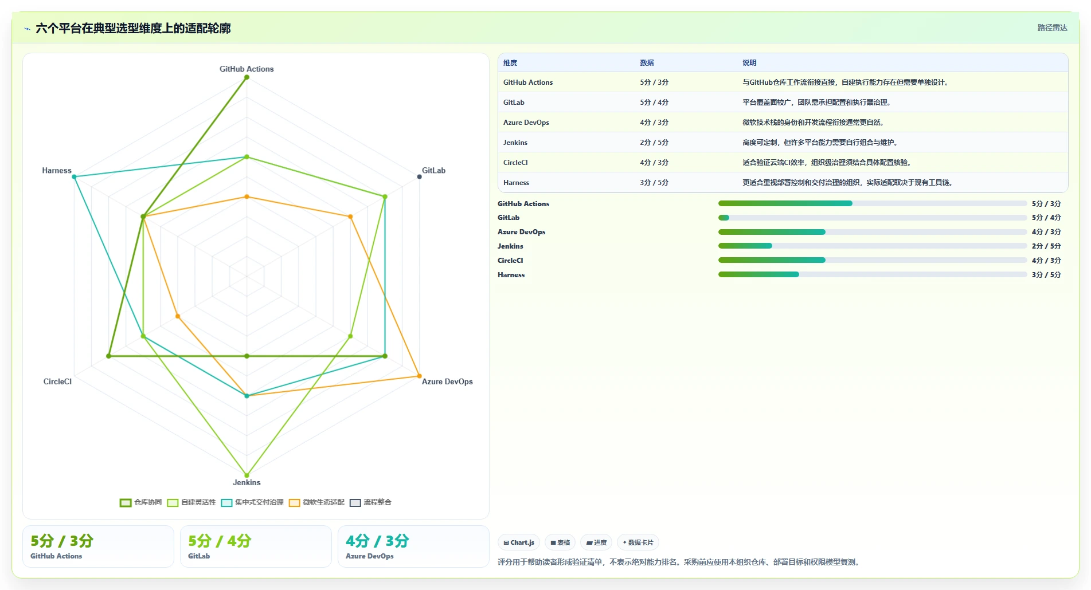1091x590 pixels.
Task: Toggle the 流程整合 legend series
Action: pos(370,502)
